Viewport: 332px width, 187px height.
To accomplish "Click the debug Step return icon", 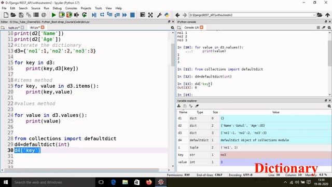I will (x=117, y=15).
